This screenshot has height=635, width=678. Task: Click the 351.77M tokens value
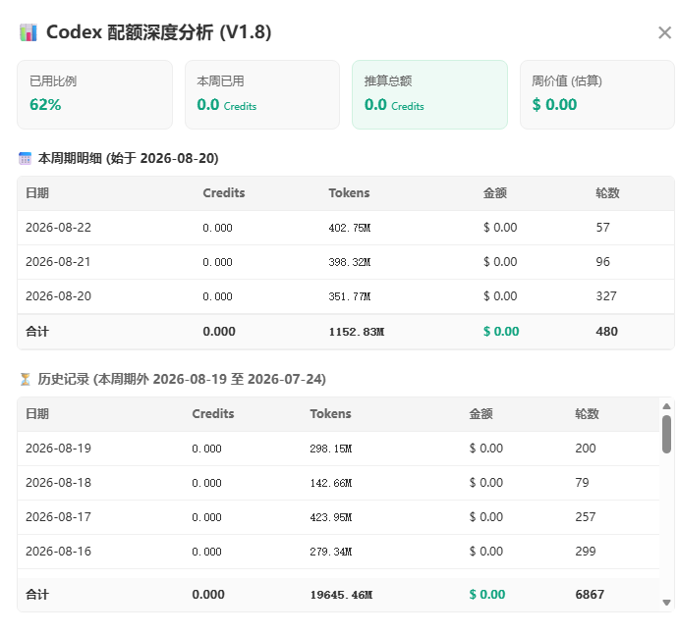[x=350, y=296]
